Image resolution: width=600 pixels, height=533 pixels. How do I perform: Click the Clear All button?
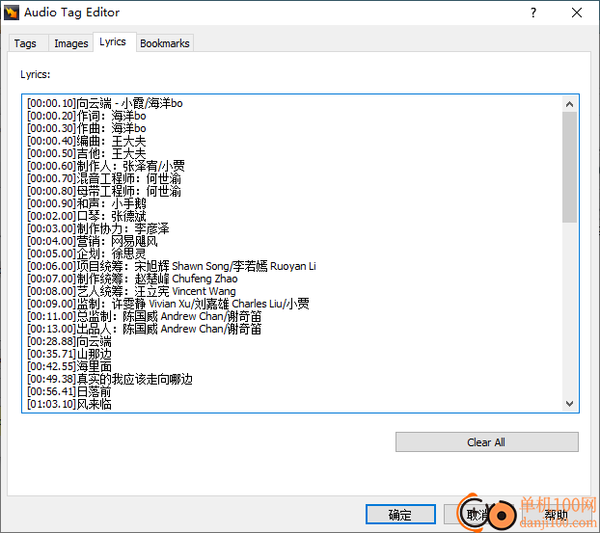tap(487, 442)
